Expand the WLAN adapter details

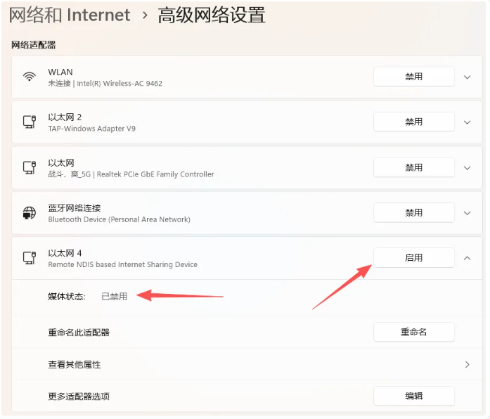click(x=468, y=77)
